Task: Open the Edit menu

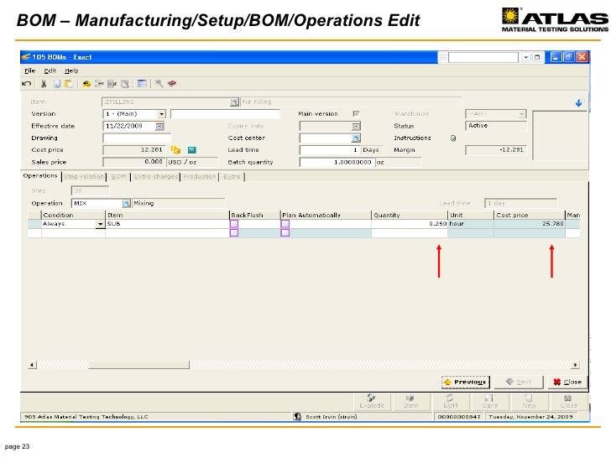Action: (50, 70)
